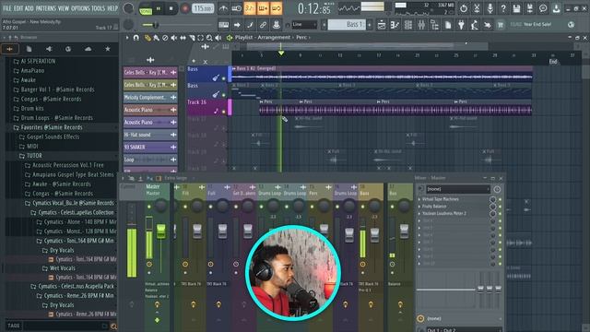
Task: Select the 93 SHAKER pattern
Action: coord(150,148)
